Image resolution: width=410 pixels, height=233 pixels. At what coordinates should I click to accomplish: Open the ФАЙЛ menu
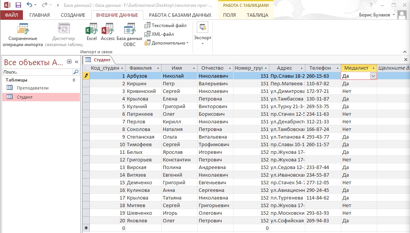pos(11,15)
